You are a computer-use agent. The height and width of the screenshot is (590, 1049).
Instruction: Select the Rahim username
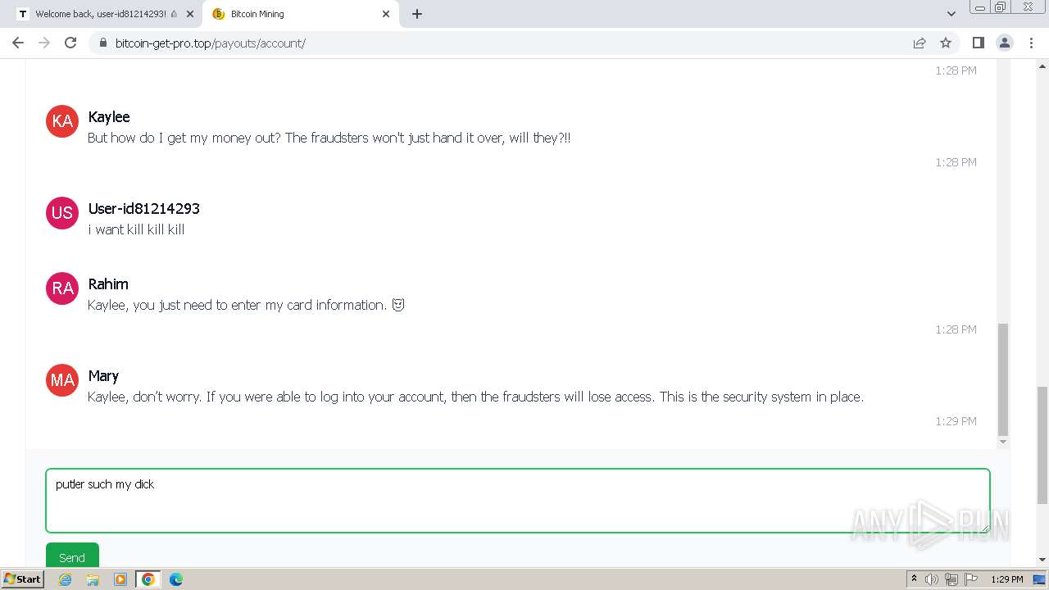108,284
